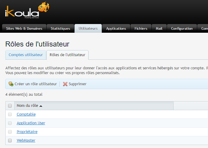Click the create user role icon
The height and width of the screenshot is (148, 208).
pyautogui.click(x=11, y=84)
